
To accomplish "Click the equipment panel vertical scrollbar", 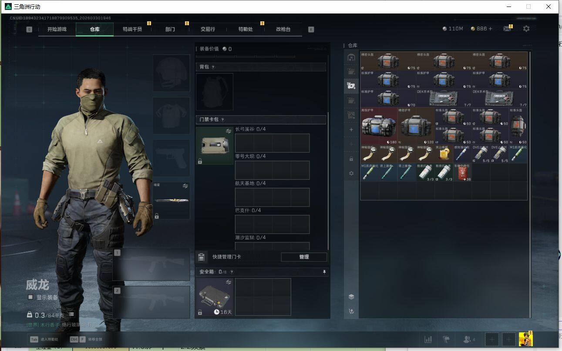I will [328, 181].
